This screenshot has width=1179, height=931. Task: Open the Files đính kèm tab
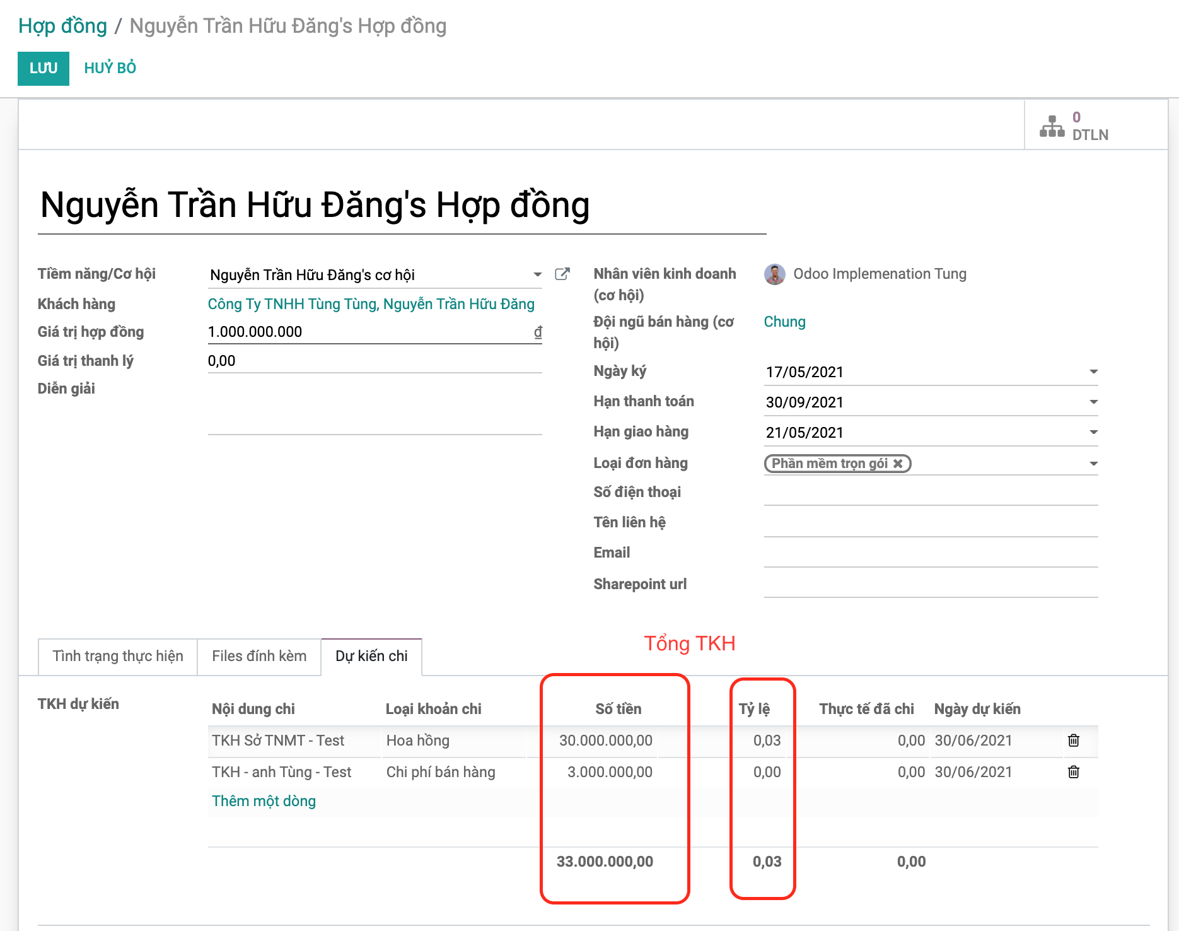[x=259, y=656]
